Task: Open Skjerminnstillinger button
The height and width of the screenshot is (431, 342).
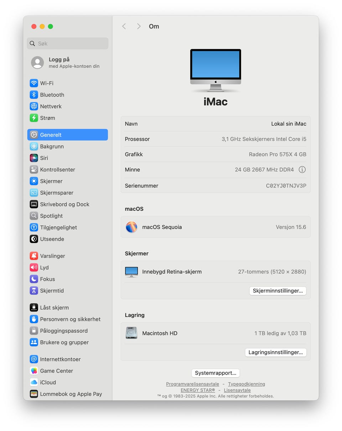Action: (278, 291)
